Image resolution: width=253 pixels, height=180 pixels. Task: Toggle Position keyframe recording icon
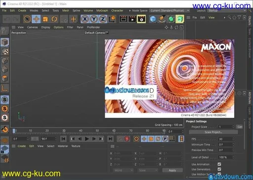pyautogui.click(x=144, y=139)
